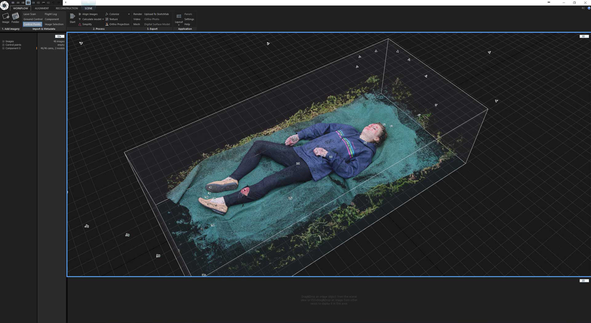
Task: Open the Colorize group dropdown arrow
Action: pos(129,14)
